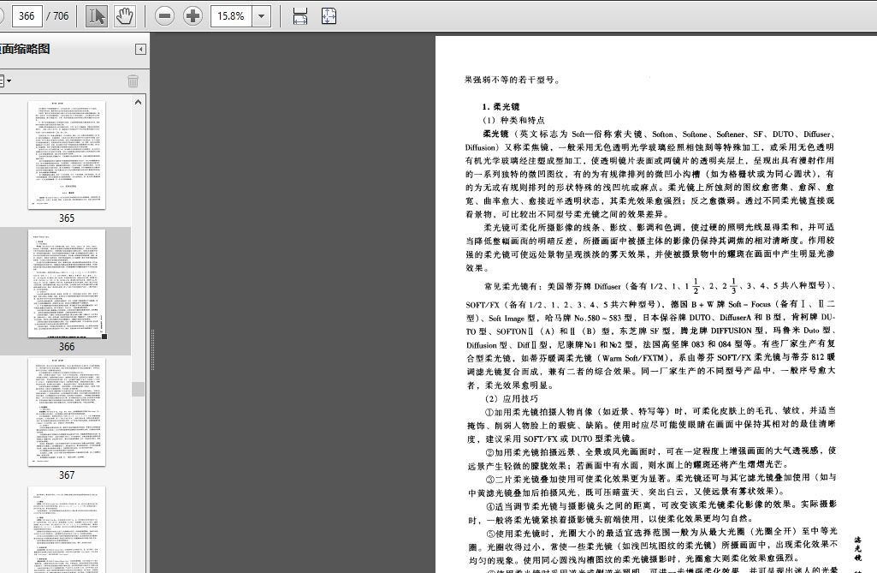Click the heading '1. 柔光镜'
The width and height of the screenshot is (877, 573).
point(501,106)
